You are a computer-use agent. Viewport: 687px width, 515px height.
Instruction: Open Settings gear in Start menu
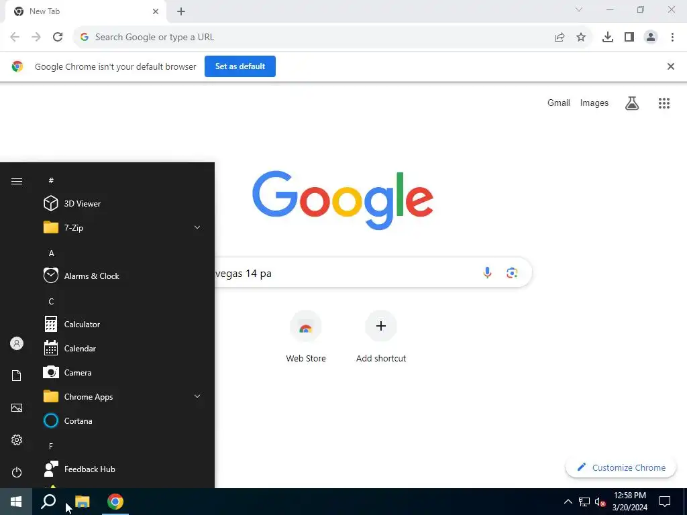pos(17,440)
